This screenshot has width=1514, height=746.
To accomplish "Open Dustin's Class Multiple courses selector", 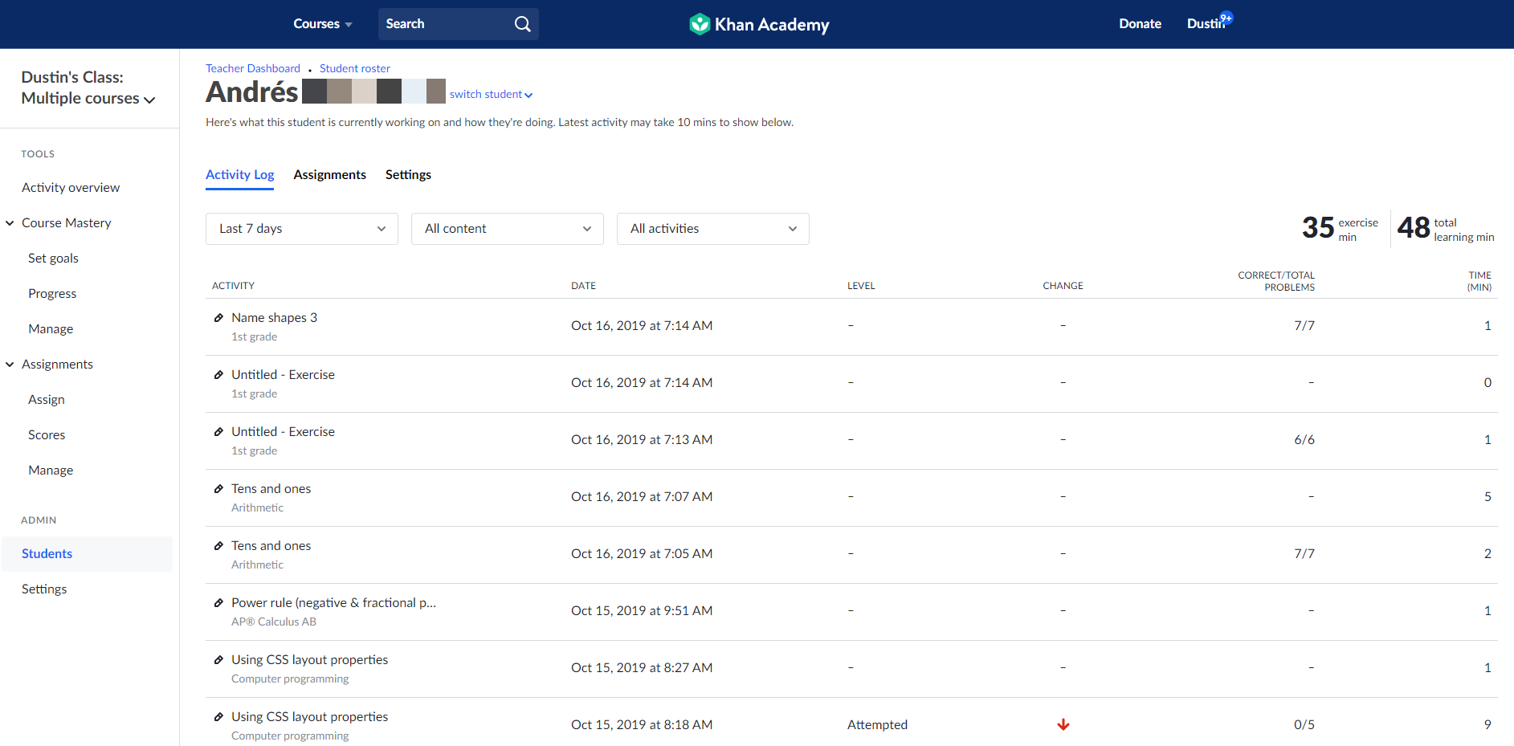I will point(88,88).
